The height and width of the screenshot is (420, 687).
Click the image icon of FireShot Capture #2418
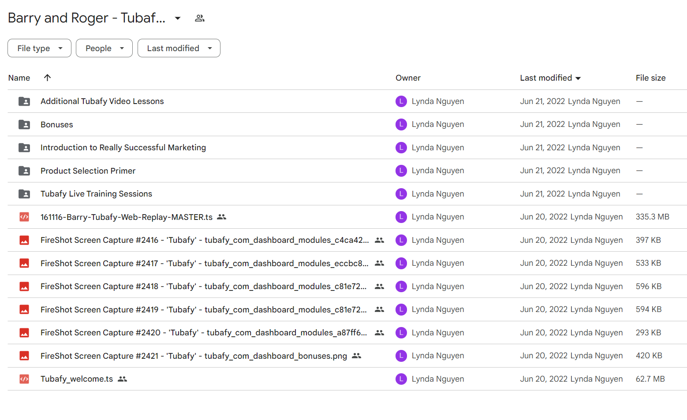pos(24,286)
